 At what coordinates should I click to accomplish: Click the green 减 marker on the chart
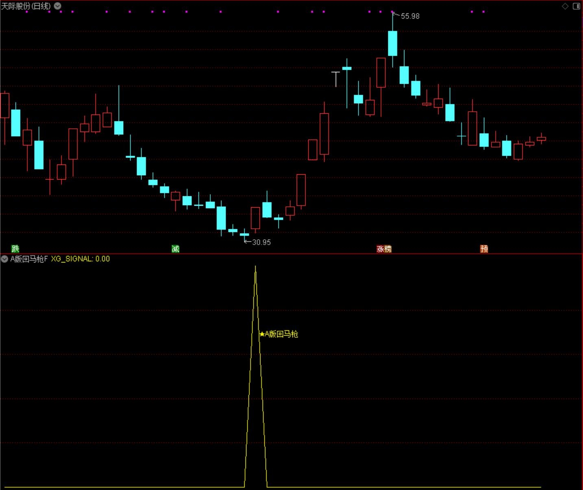[x=176, y=249]
